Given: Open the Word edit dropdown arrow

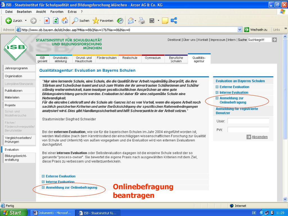Looking at the screenshot, I should coord(158,21).
